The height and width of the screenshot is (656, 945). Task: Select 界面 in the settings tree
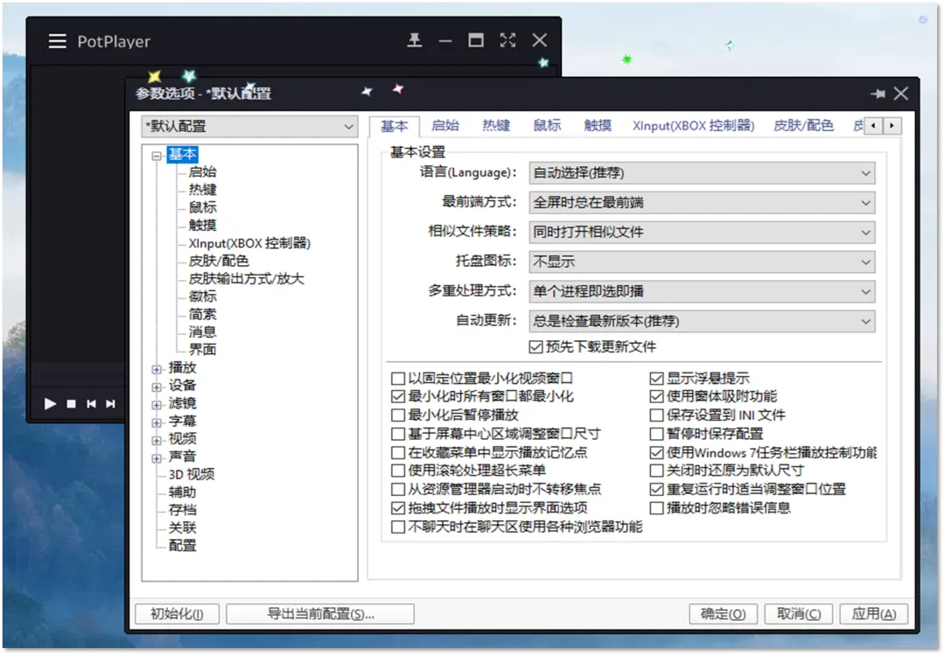coord(202,350)
